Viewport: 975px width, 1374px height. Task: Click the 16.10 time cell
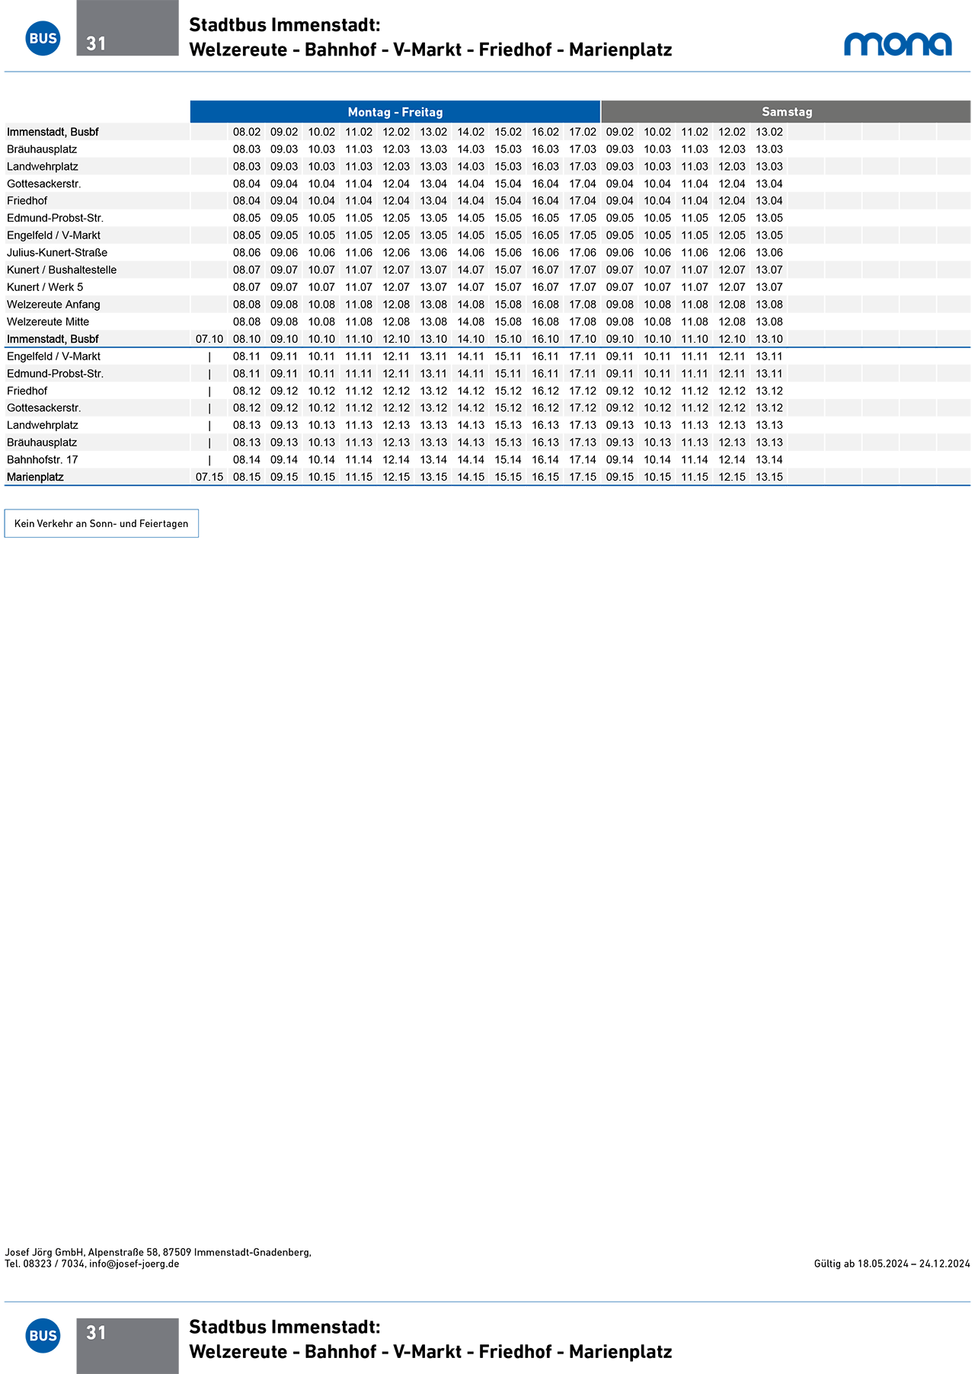[x=545, y=339]
